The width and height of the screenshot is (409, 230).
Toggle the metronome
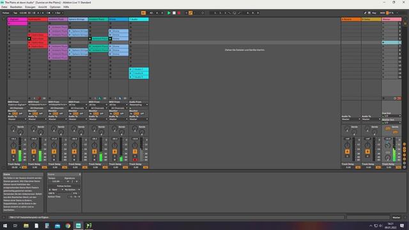tap(49, 13)
